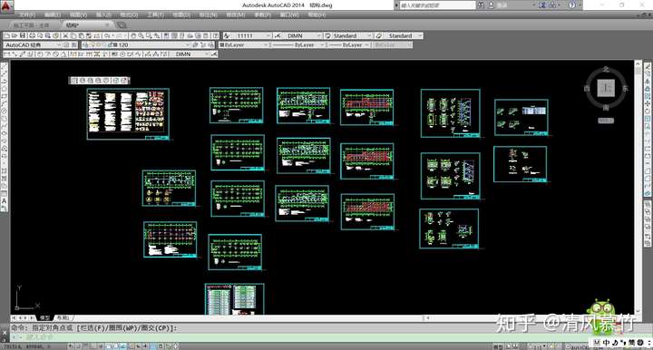The height and width of the screenshot is (350, 653).
Task: Open the AutoCAD 经典 workspace dropdown
Action: tap(59, 44)
